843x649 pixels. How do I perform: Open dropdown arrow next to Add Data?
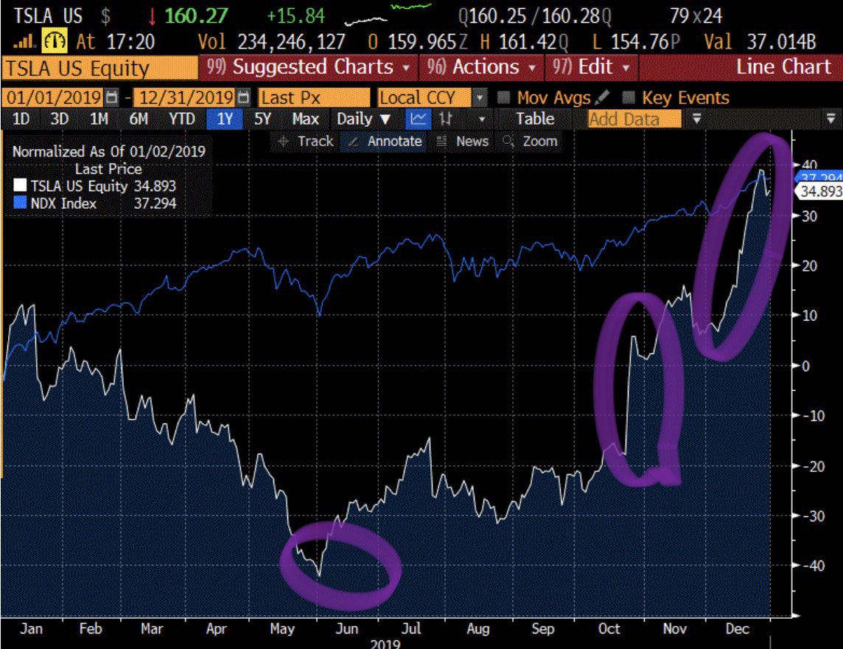point(696,119)
